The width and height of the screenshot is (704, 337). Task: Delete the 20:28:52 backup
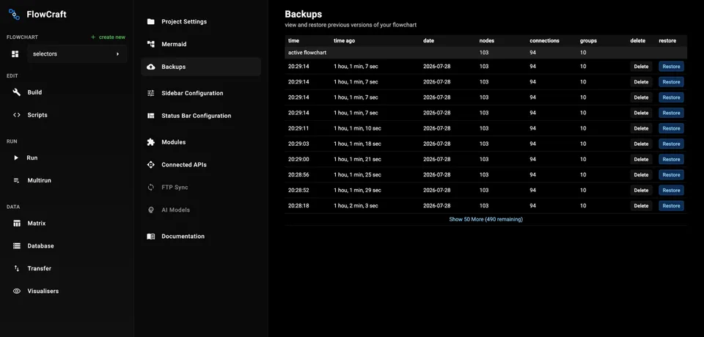[641, 190]
